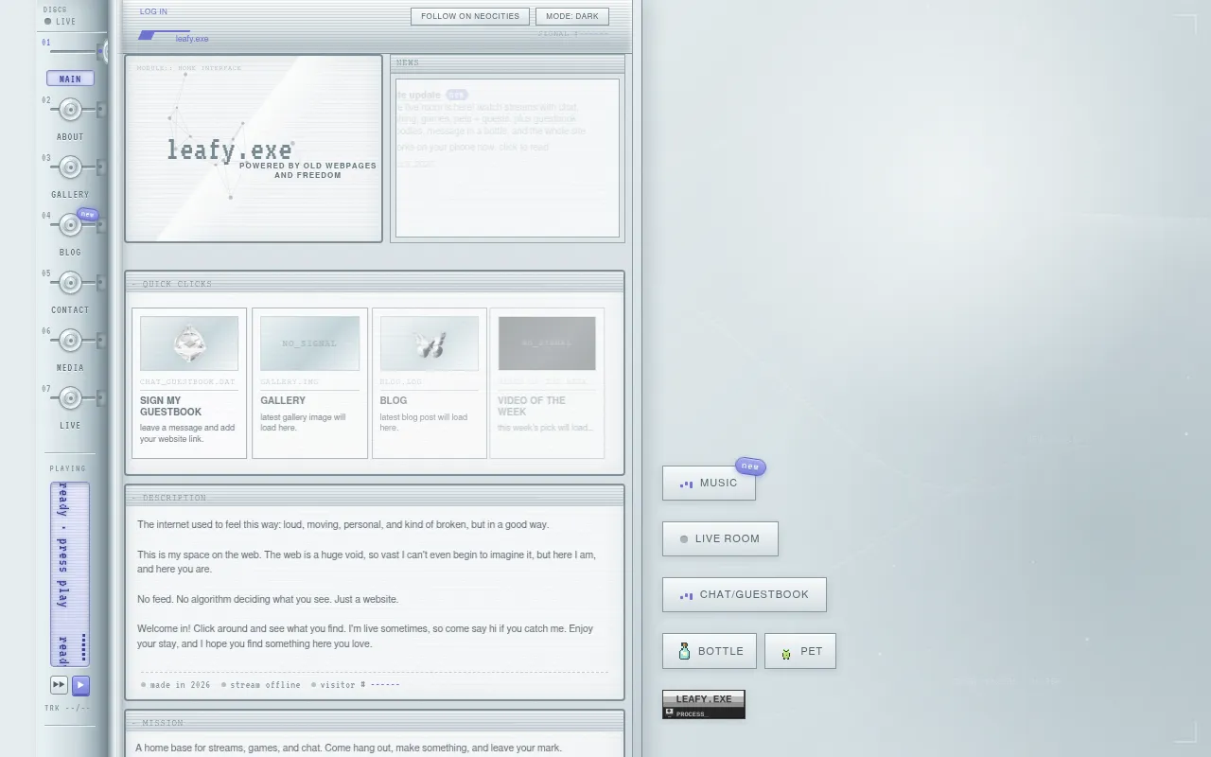Image resolution: width=1211 pixels, height=757 pixels.
Task: Toggle the MODE: DARK theme button
Action: [572, 16]
